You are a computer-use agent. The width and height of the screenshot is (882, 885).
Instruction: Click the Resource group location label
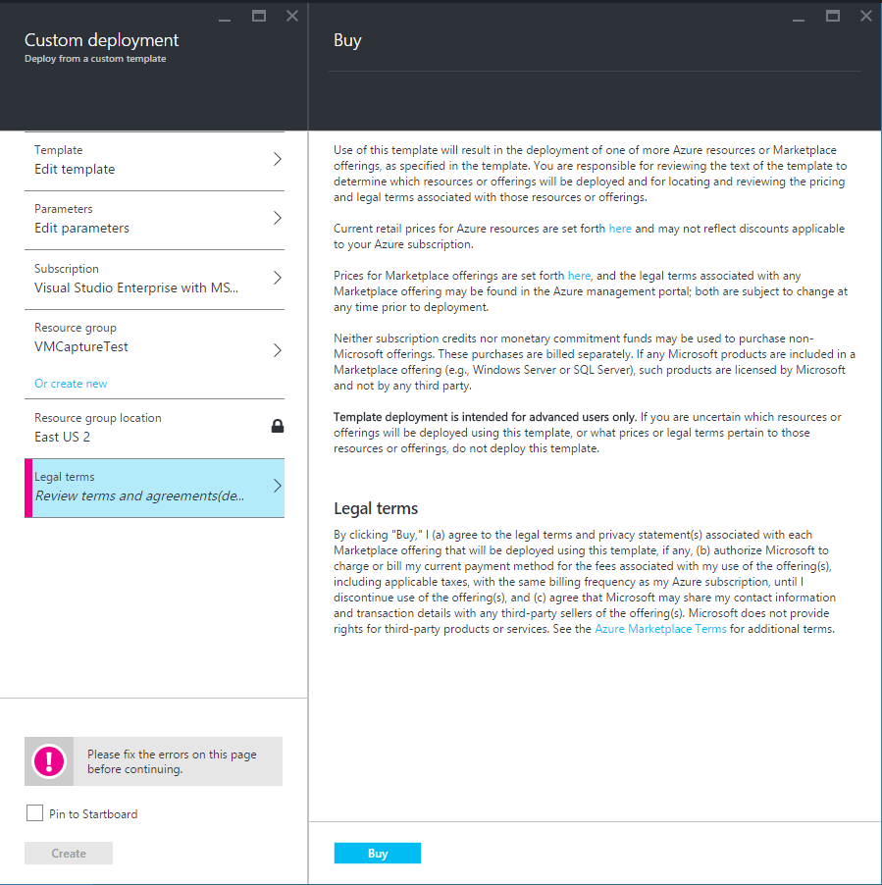click(98, 418)
